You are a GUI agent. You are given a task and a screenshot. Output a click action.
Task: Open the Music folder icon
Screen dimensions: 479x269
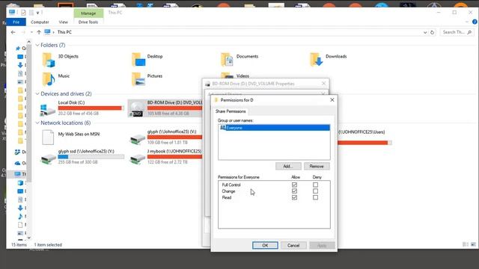click(49, 79)
